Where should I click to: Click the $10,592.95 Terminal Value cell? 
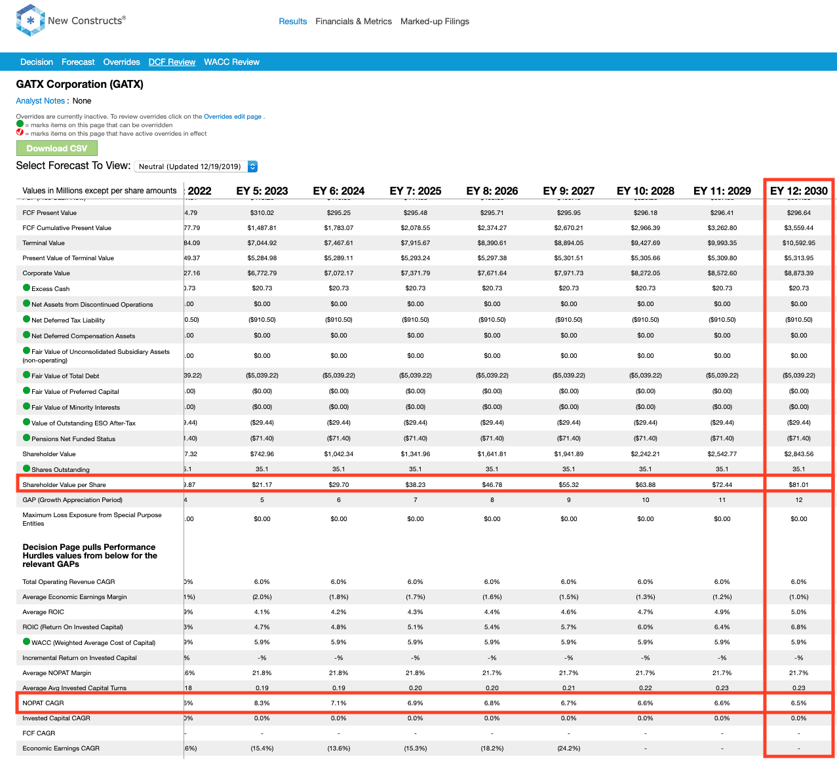click(x=799, y=243)
